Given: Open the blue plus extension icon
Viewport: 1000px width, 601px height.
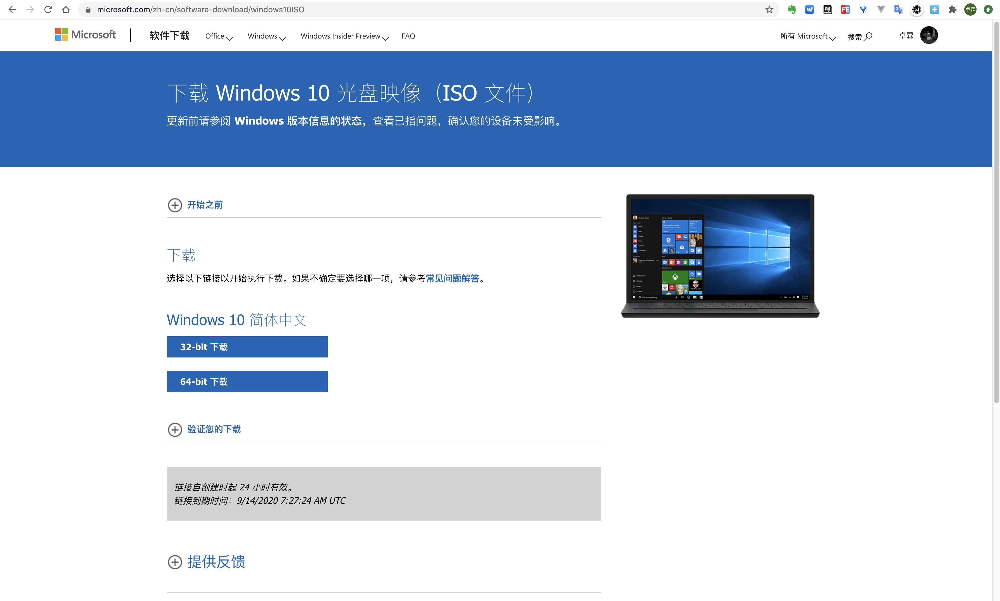Looking at the screenshot, I should 934,9.
